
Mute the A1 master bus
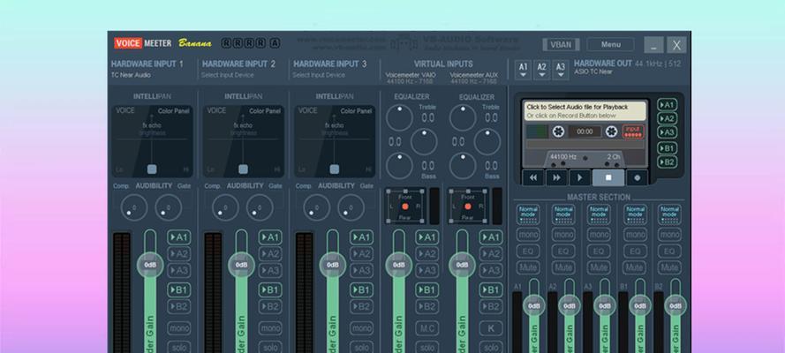pyautogui.click(x=528, y=267)
